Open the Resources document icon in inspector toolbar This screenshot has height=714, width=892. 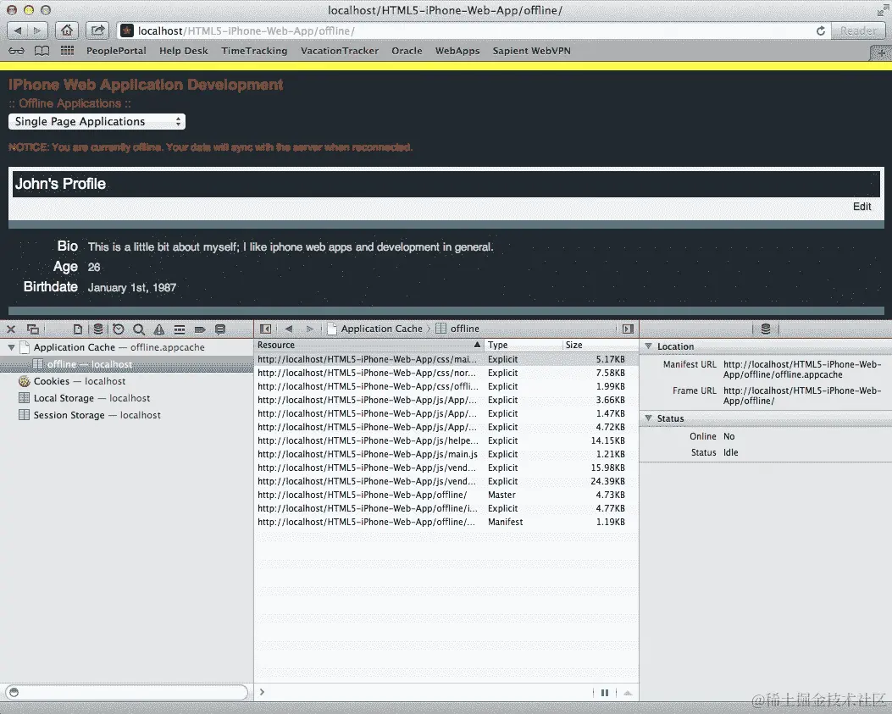tap(78, 329)
